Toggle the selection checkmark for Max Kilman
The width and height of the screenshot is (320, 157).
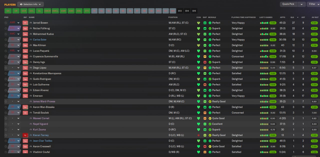(6, 45)
